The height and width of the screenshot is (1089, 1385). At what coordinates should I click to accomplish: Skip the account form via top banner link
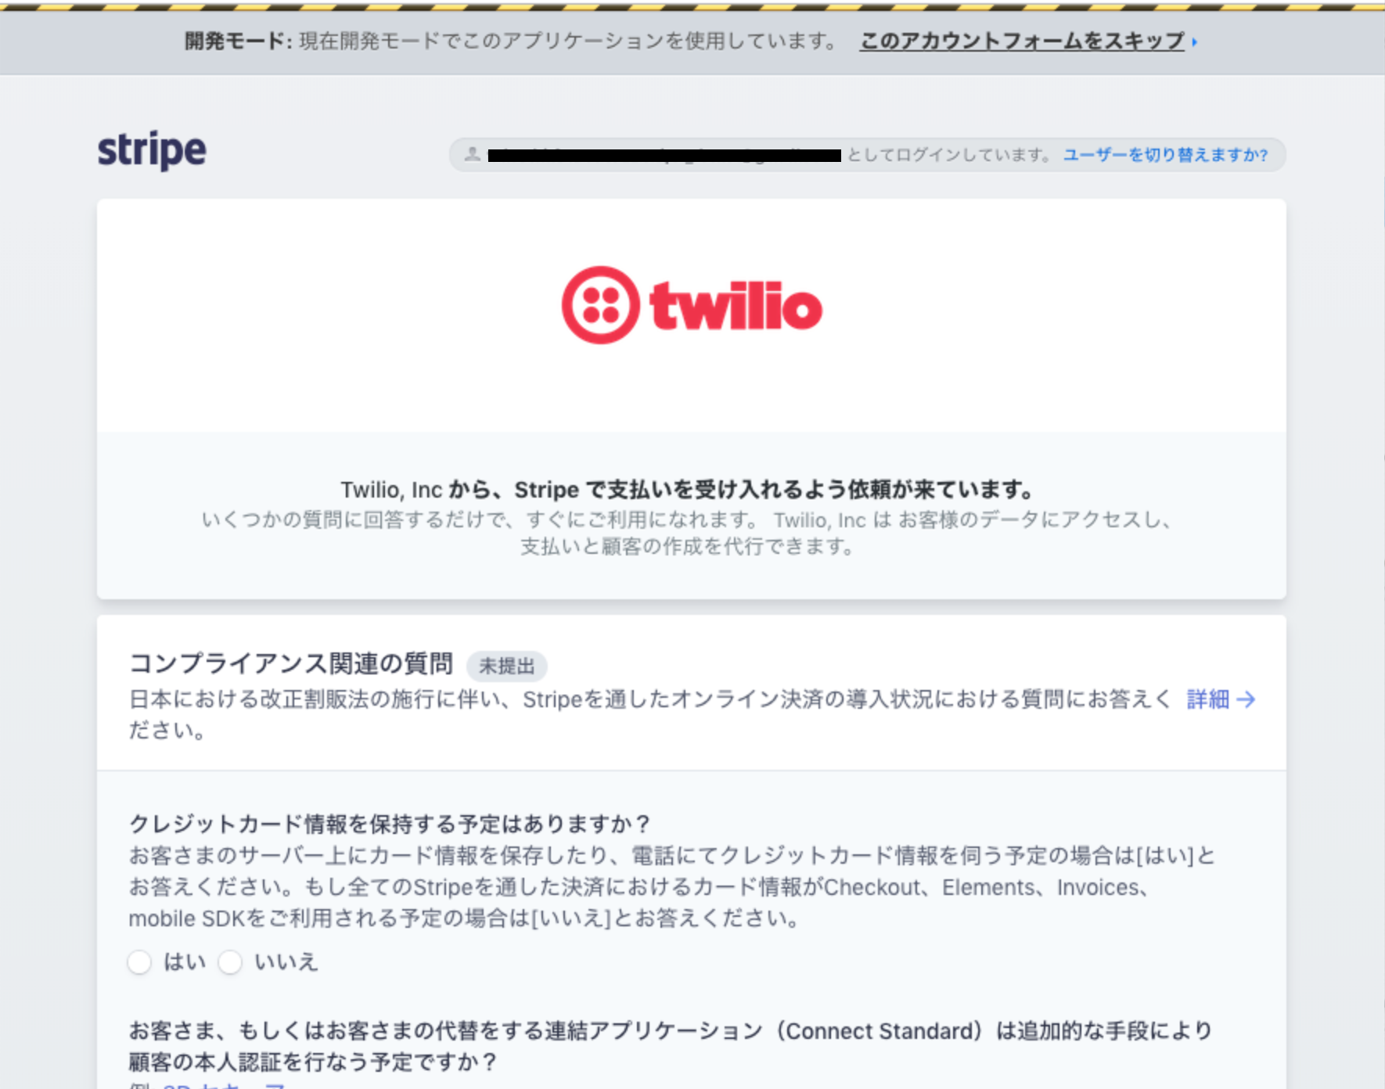point(1022,41)
